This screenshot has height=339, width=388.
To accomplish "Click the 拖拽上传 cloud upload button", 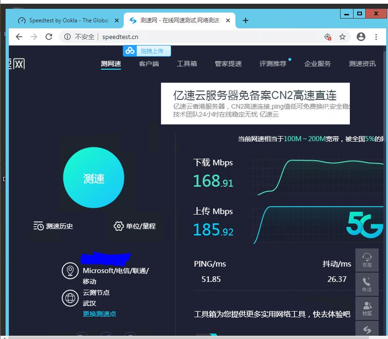I will tap(147, 51).
